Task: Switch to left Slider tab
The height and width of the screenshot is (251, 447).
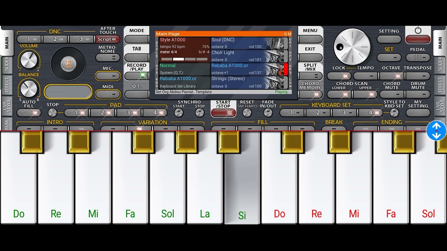Action: pyautogui.click(x=7, y=64)
